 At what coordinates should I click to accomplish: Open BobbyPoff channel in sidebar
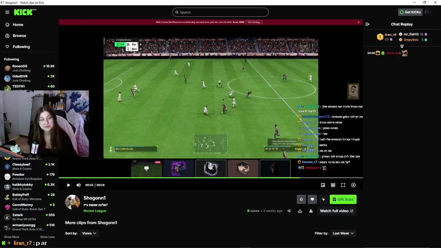click(x=29, y=197)
